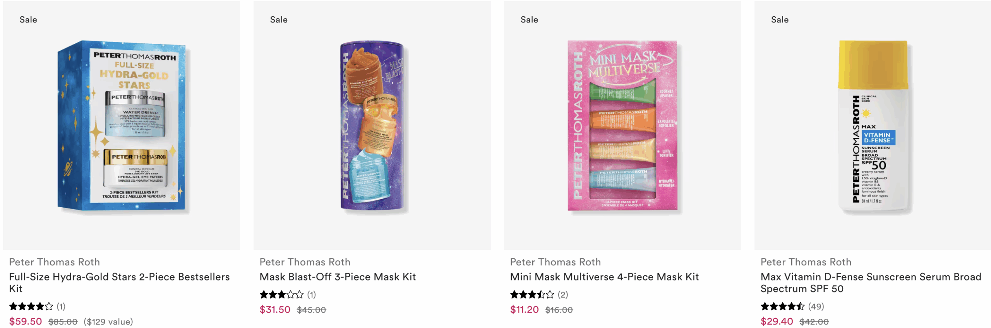
Task: Click the $31.50 sale price
Action: pos(275,310)
